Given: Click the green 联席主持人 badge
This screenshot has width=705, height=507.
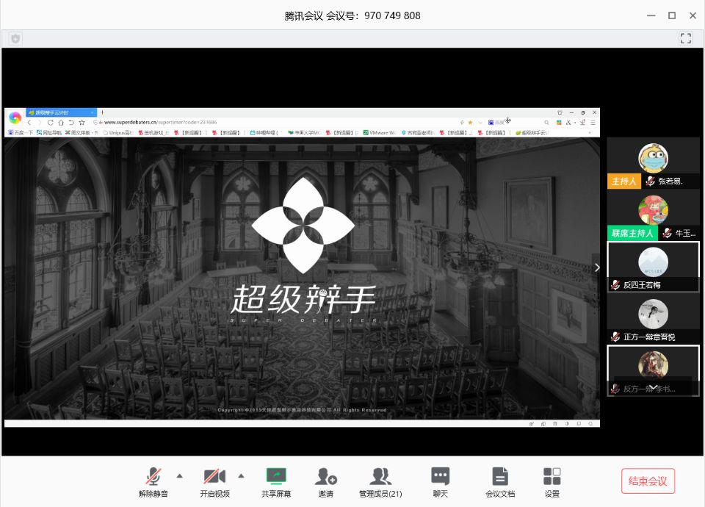Looking at the screenshot, I should (632, 233).
